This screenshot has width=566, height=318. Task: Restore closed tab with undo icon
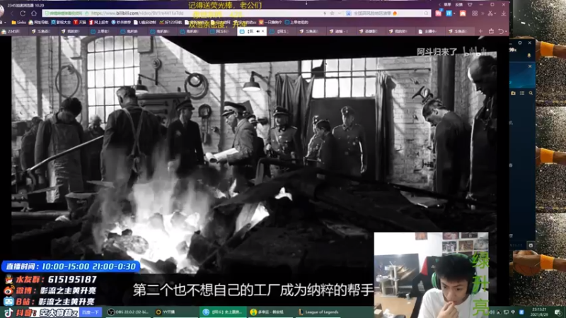501,31
